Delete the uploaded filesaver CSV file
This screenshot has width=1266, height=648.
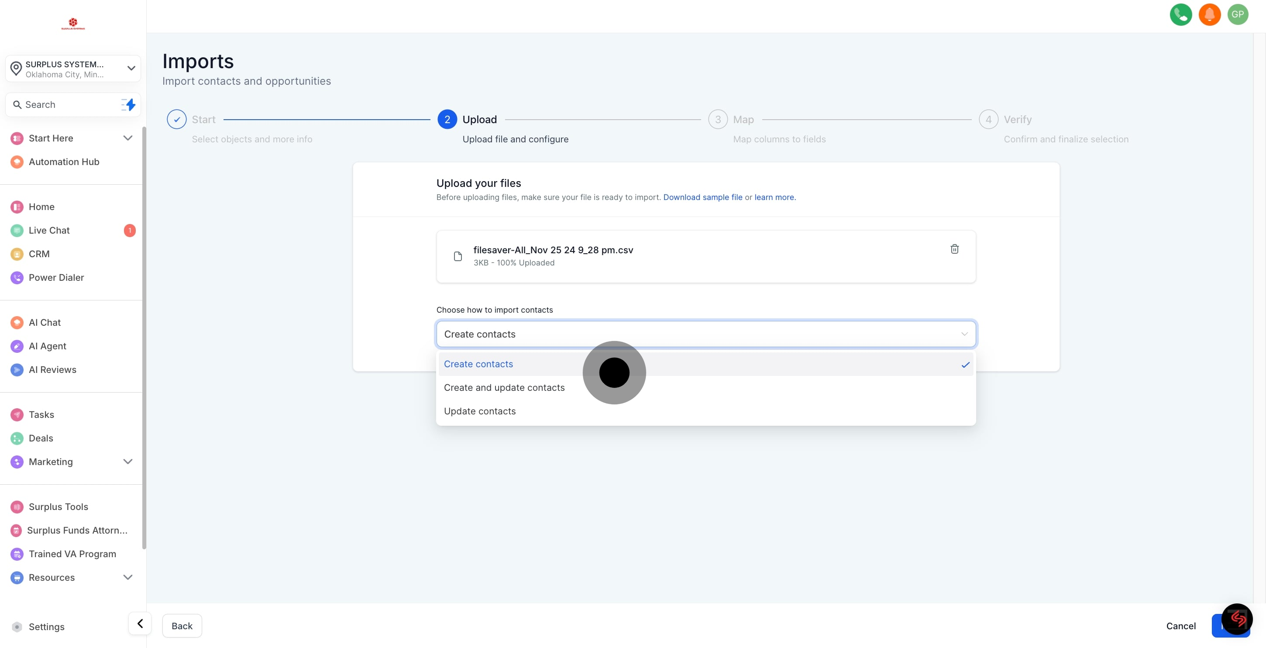(954, 249)
